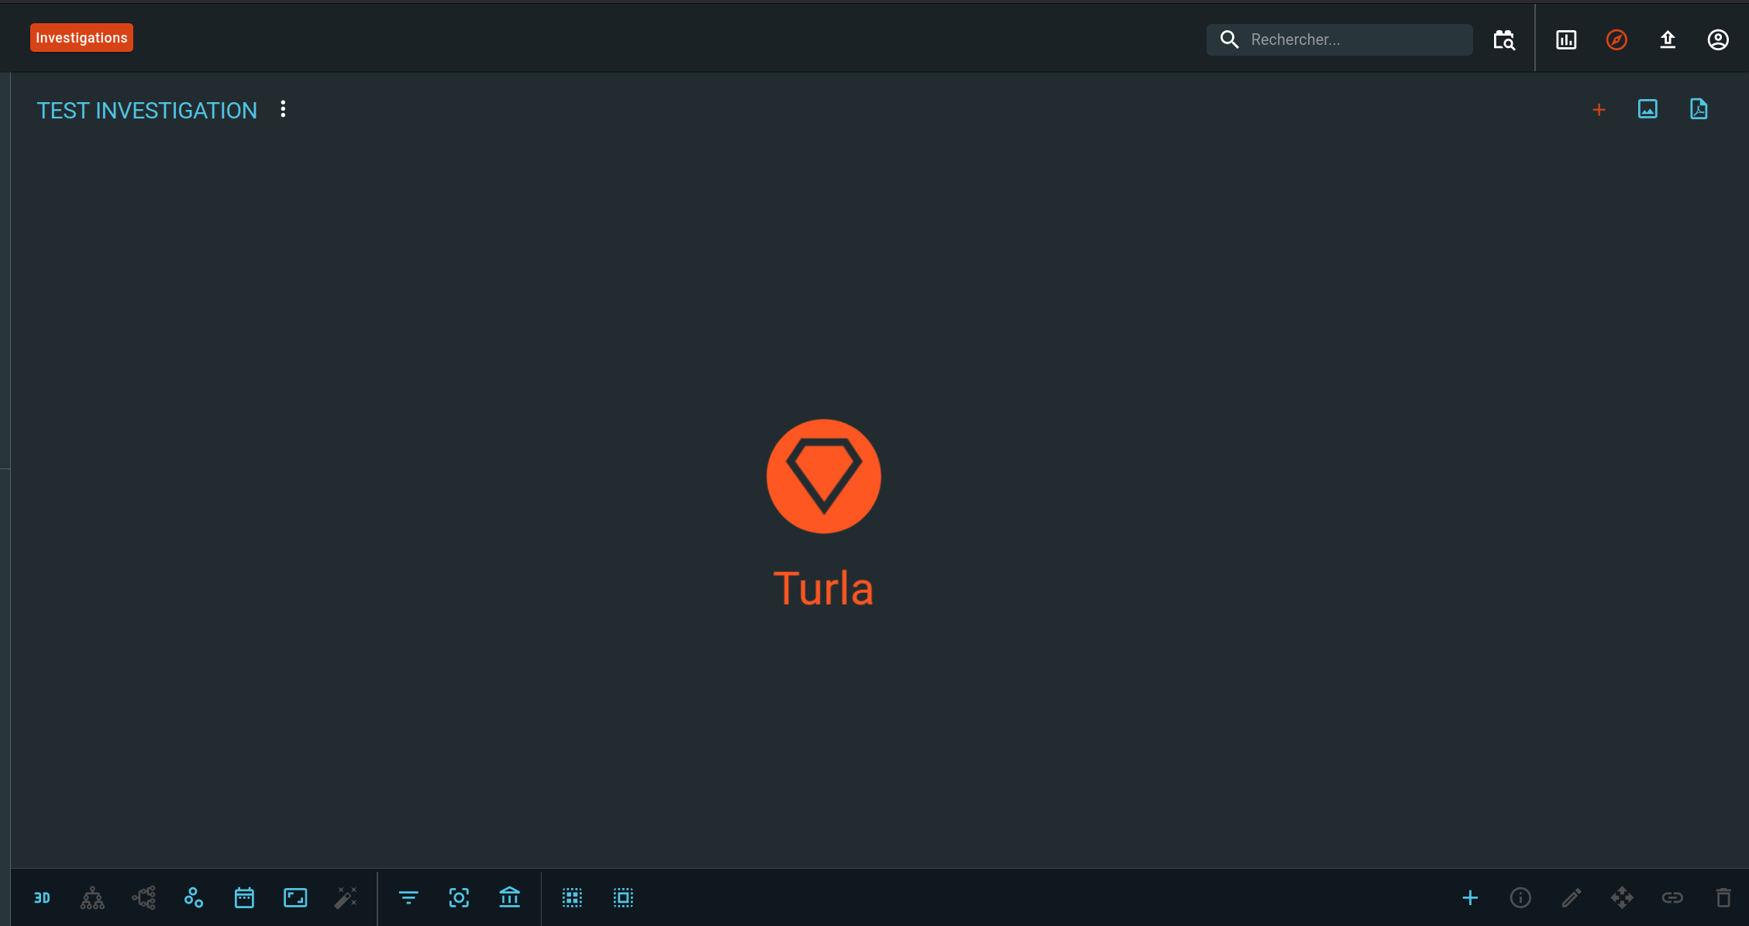
Task: Open the calendar time range display
Action: [x=244, y=898]
